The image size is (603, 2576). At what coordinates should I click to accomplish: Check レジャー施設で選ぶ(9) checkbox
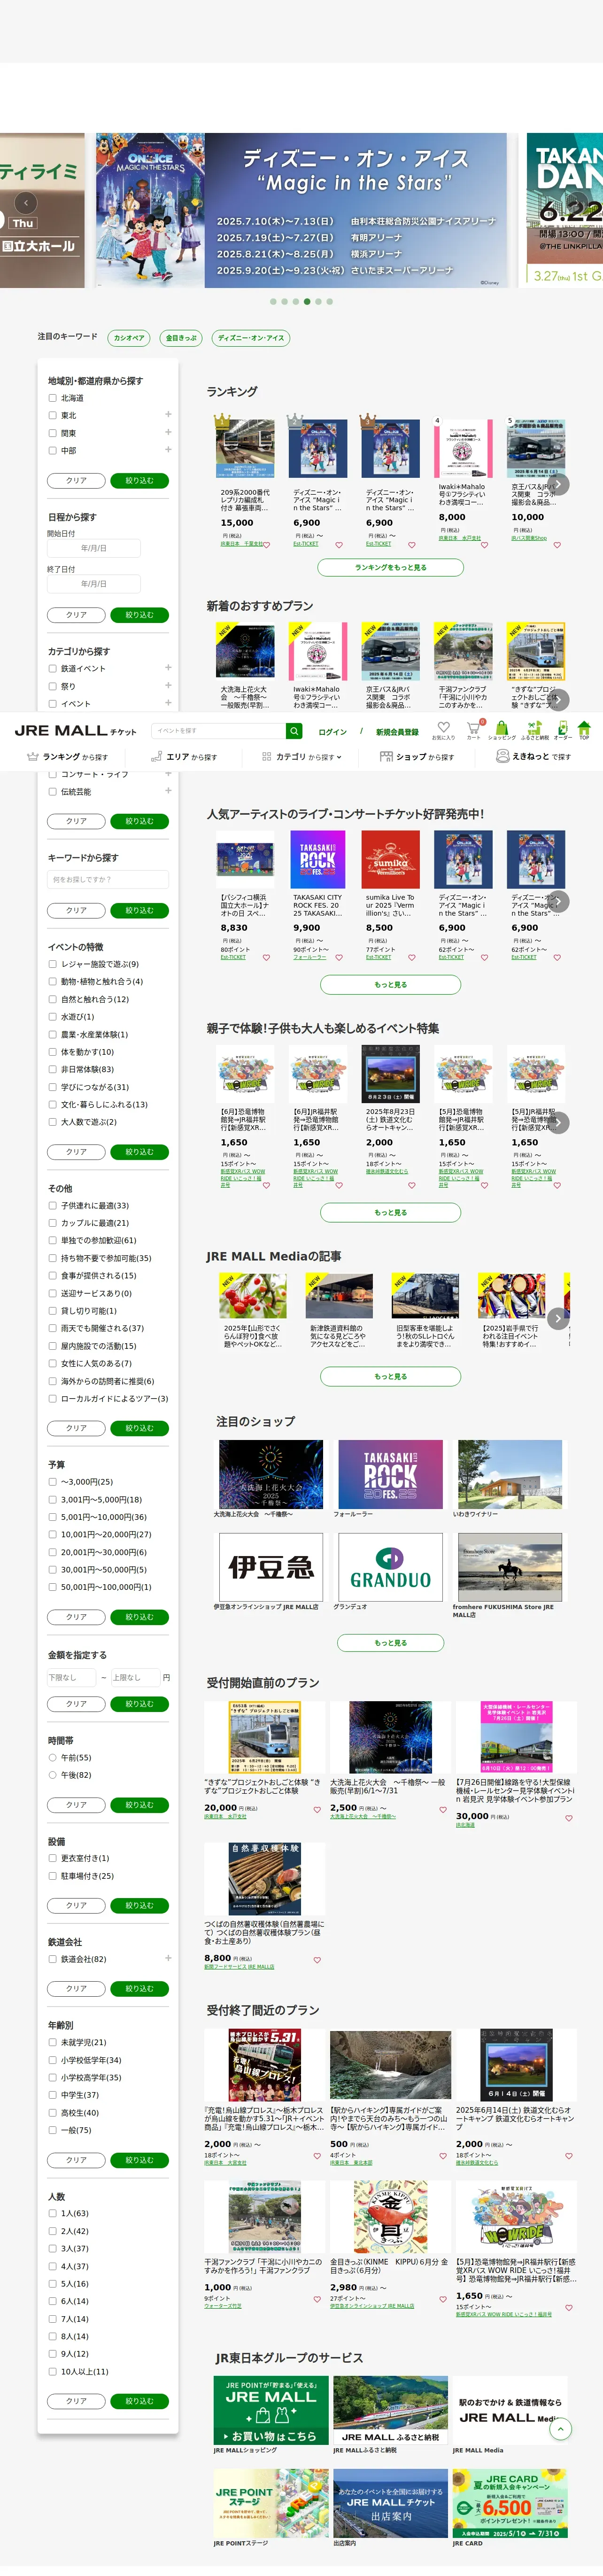pos(53,964)
